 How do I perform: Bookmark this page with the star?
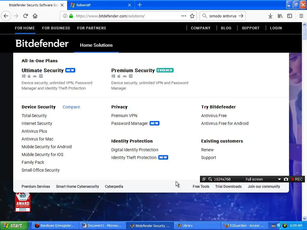pyautogui.click(x=192, y=16)
